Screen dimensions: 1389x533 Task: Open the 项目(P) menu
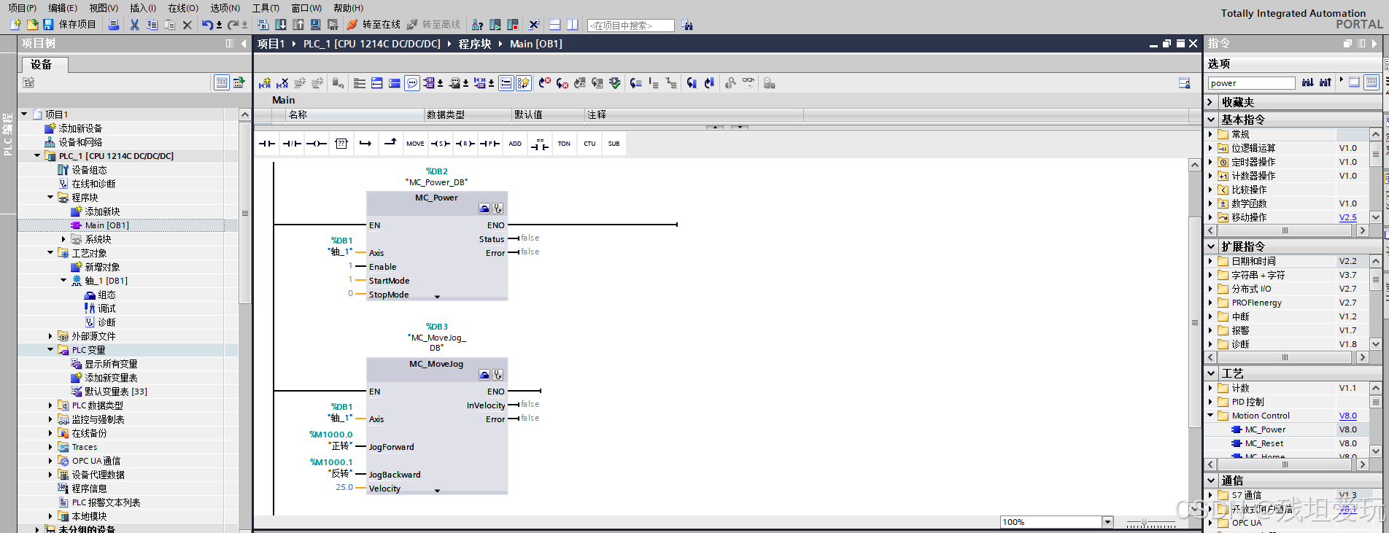(x=22, y=8)
